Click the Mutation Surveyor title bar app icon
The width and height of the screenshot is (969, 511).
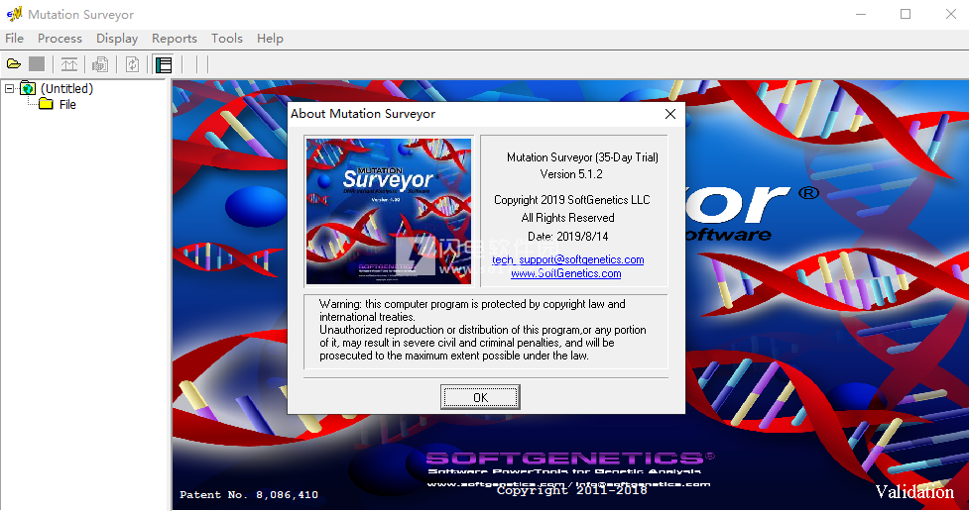point(14,14)
